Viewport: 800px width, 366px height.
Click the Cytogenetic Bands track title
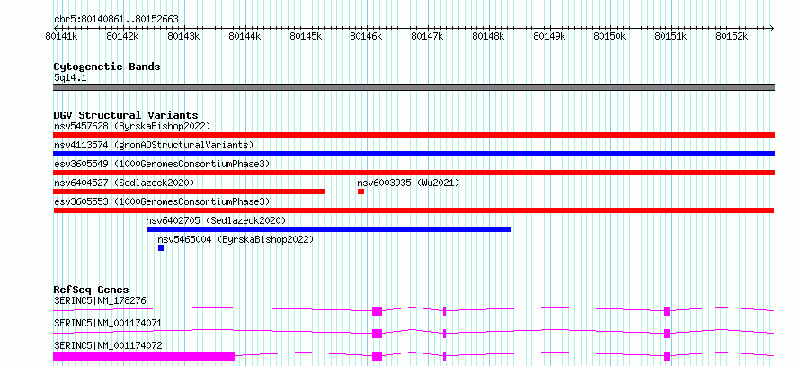coord(107,67)
